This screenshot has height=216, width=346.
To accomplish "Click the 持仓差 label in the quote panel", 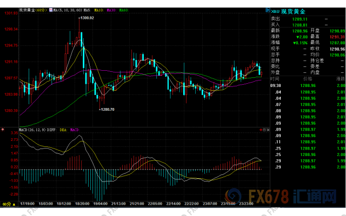I will click(317, 60).
